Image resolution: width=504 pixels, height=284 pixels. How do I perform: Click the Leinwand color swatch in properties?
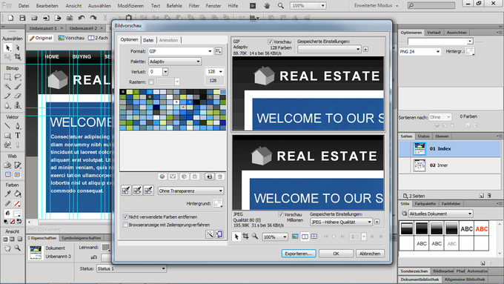coord(106,247)
